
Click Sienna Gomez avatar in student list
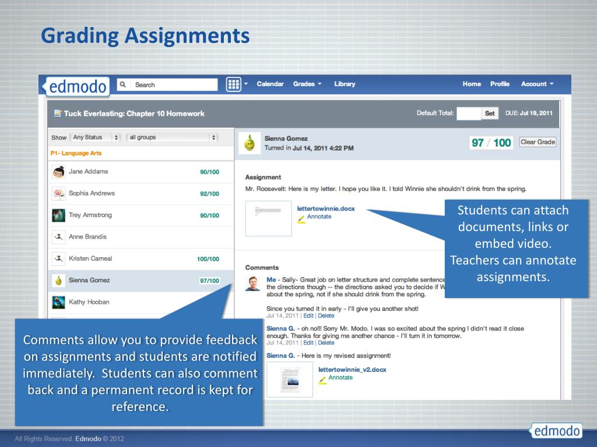tap(58, 281)
